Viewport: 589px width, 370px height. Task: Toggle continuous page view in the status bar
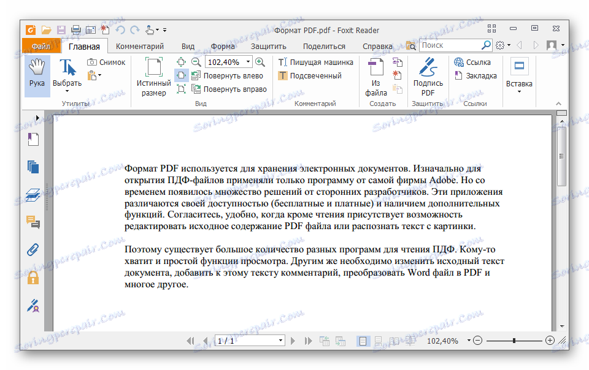point(379,341)
